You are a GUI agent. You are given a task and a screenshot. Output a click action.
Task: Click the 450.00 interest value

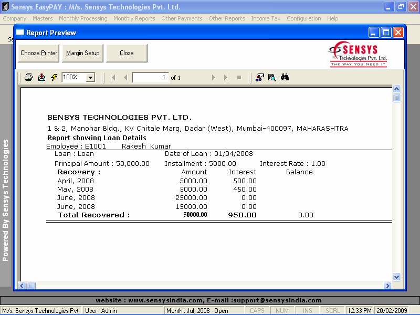(245, 190)
